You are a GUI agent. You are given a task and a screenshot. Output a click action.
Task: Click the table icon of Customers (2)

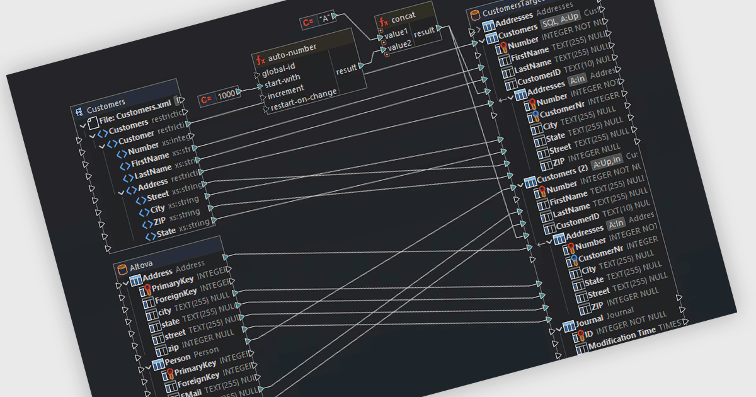[x=529, y=181]
